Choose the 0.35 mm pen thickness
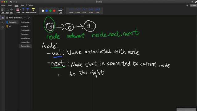 tap(78, 11)
